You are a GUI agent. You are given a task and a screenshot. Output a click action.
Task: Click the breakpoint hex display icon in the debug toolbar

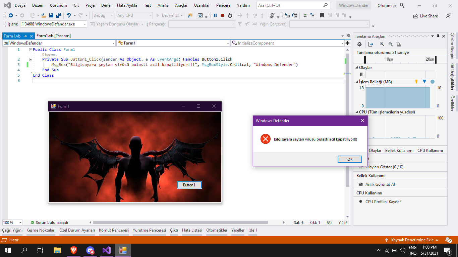(x=272, y=15)
